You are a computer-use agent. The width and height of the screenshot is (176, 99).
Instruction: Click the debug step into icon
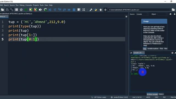click(60, 10)
